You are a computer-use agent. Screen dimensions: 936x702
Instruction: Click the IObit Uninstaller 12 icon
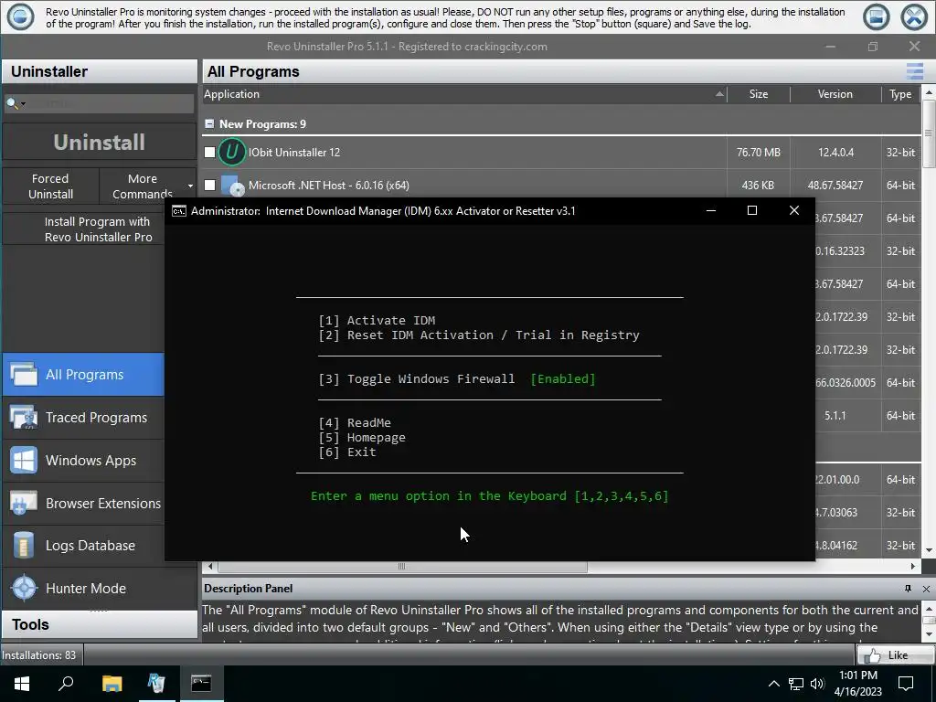231,152
